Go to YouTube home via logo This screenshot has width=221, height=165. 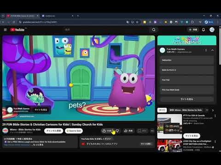(17, 30)
